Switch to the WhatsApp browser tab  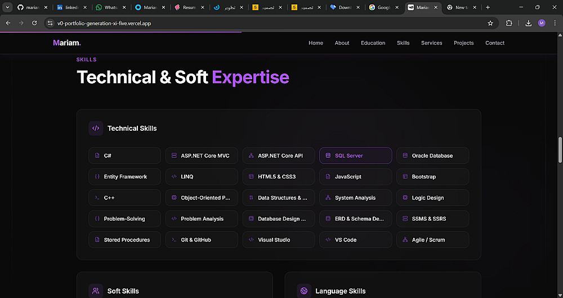110,7
